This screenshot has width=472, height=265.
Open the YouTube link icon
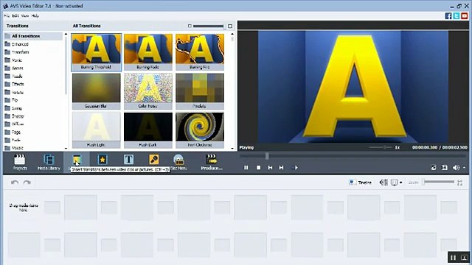465,16
